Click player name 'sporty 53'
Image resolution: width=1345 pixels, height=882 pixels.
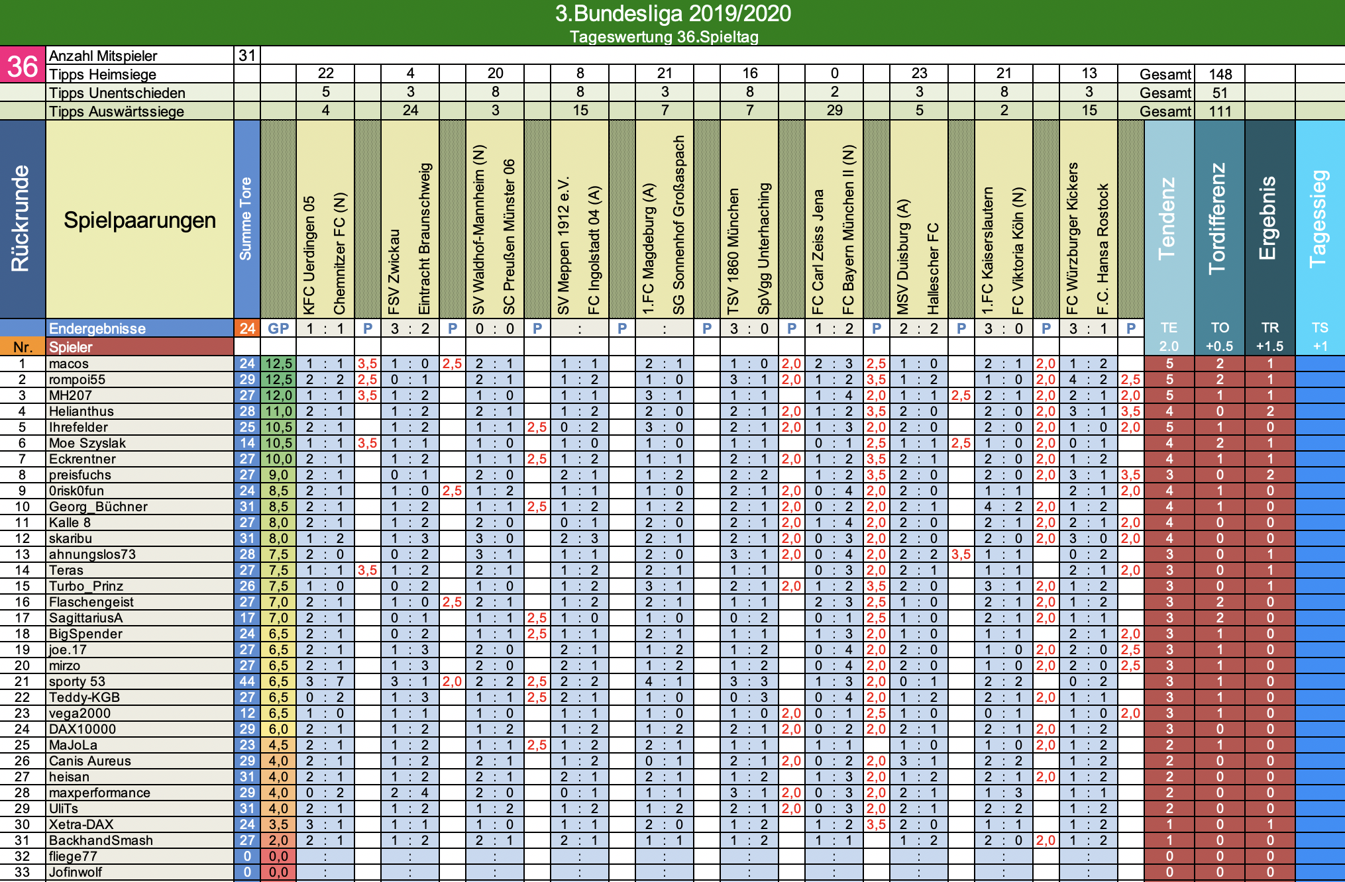click(x=77, y=681)
